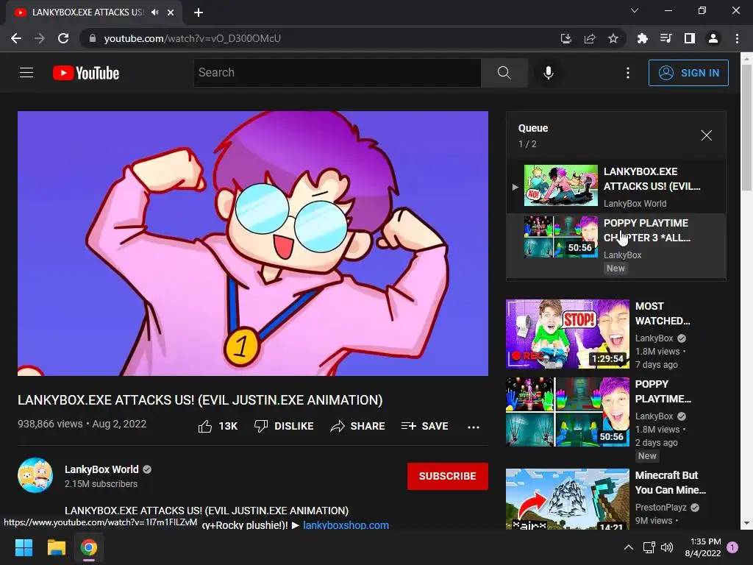
Task: Click Chrome icon in taskbar
Action: pos(88,547)
